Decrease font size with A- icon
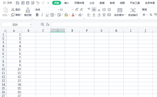157x97 pixels. tap(82, 10)
